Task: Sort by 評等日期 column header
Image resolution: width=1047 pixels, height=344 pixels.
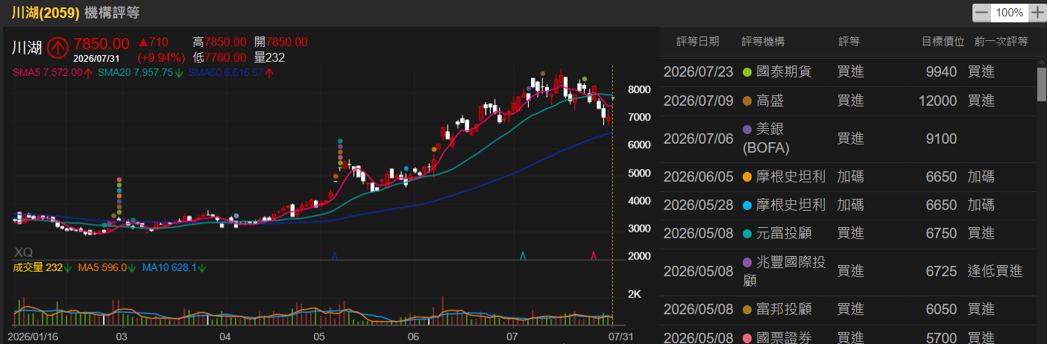Action: pos(698,42)
